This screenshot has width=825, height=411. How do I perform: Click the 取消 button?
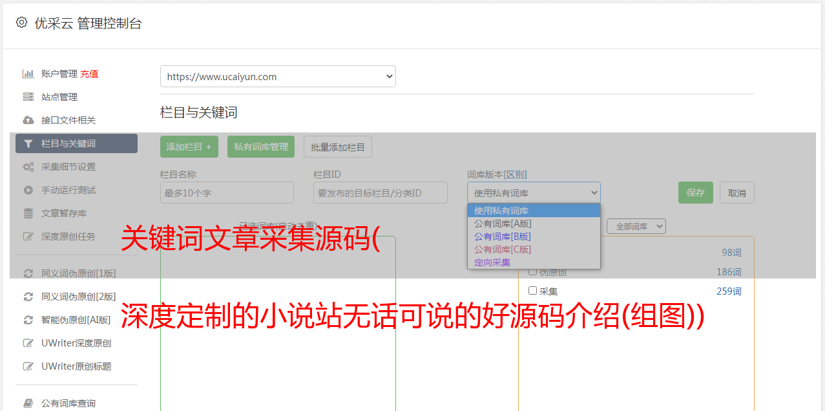tap(737, 193)
